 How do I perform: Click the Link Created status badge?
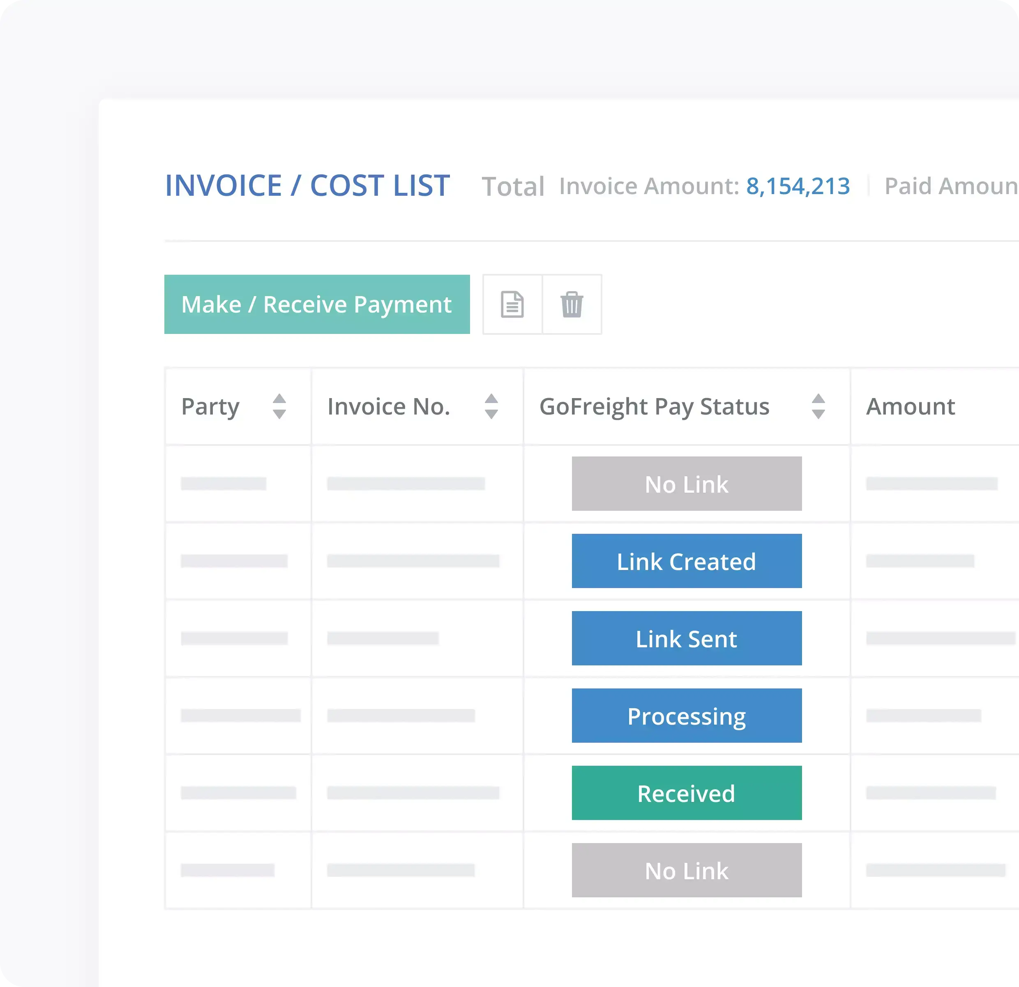pyautogui.click(x=686, y=561)
